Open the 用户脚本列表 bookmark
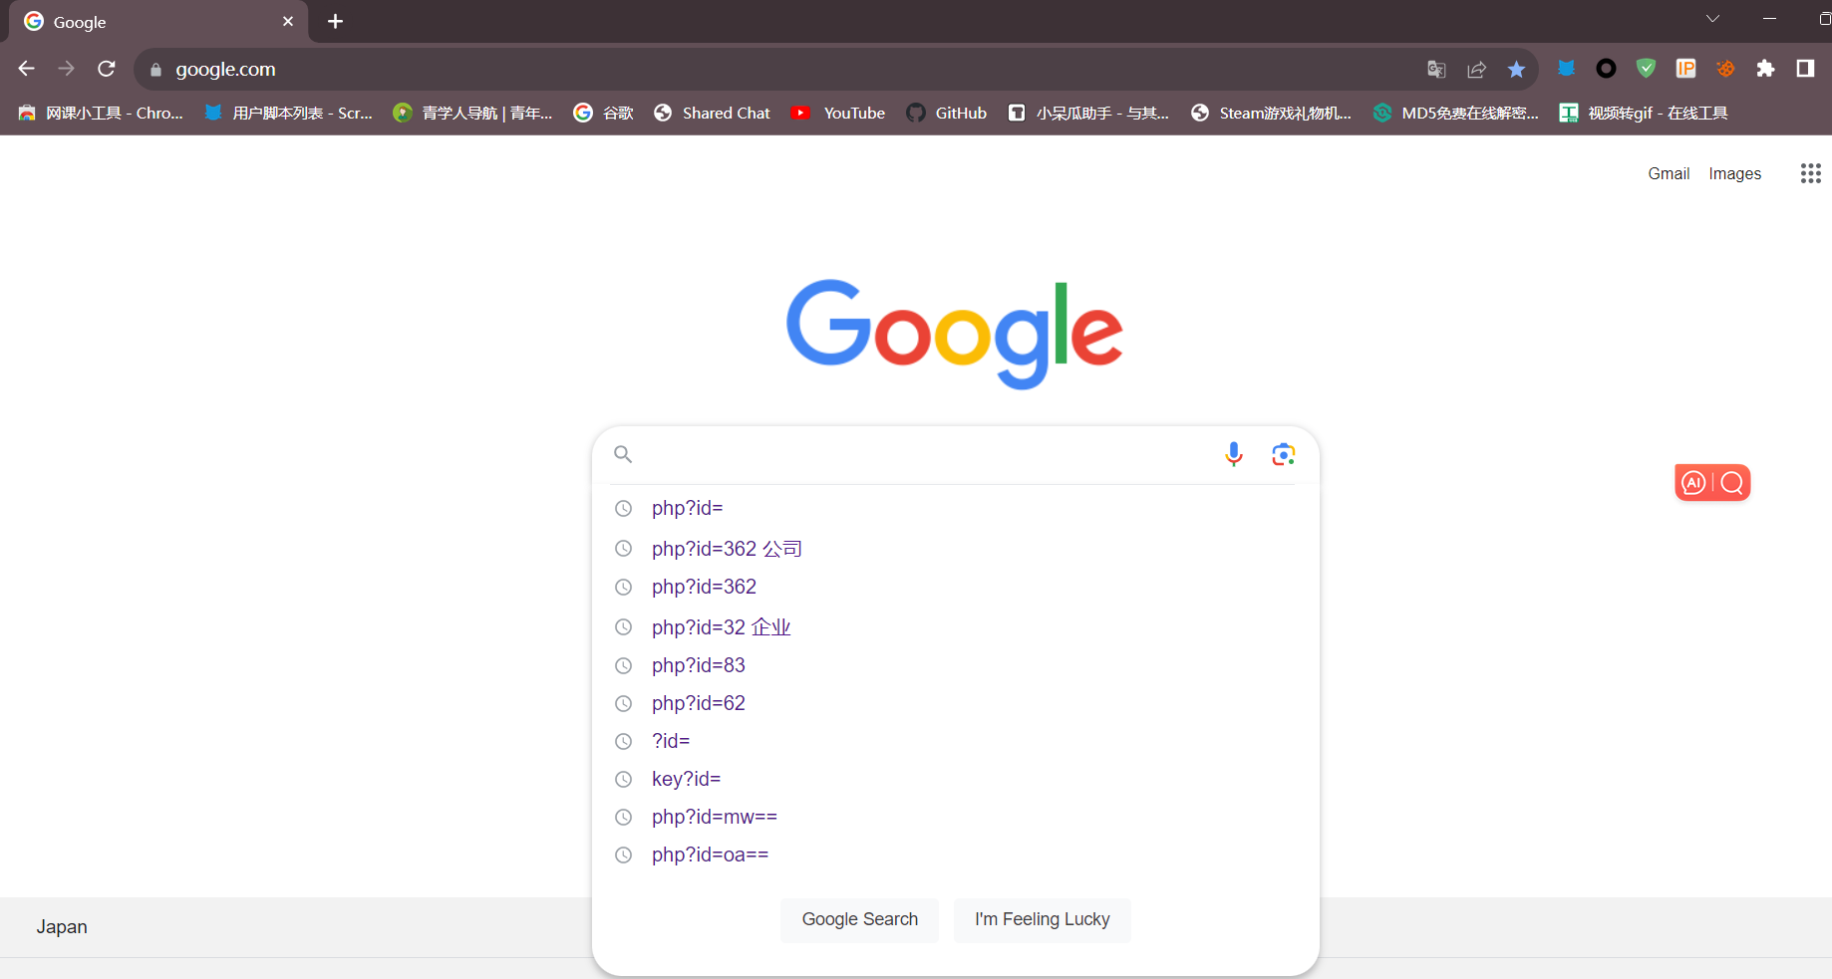Image resolution: width=1832 pixels, height=979 pixels. 288,113
